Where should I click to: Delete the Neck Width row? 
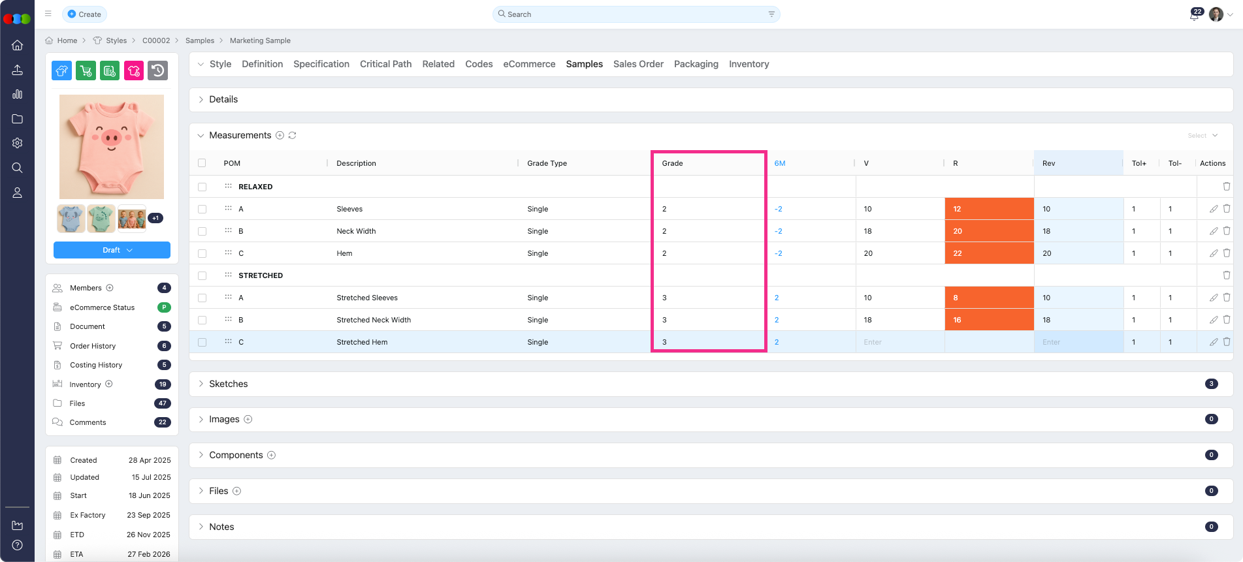click(1226, 231)
